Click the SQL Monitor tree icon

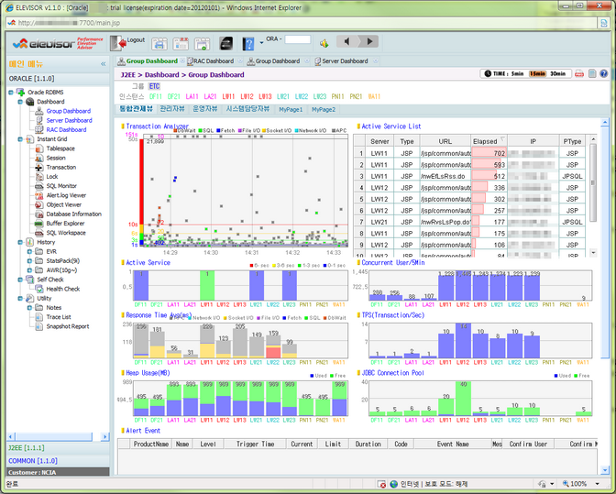point(39,186)
